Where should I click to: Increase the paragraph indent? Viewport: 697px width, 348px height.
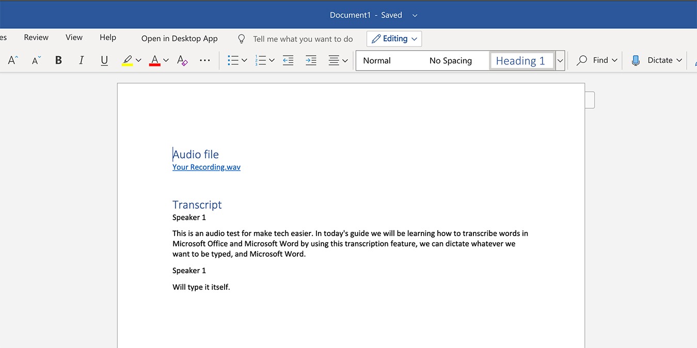point(310,60)
